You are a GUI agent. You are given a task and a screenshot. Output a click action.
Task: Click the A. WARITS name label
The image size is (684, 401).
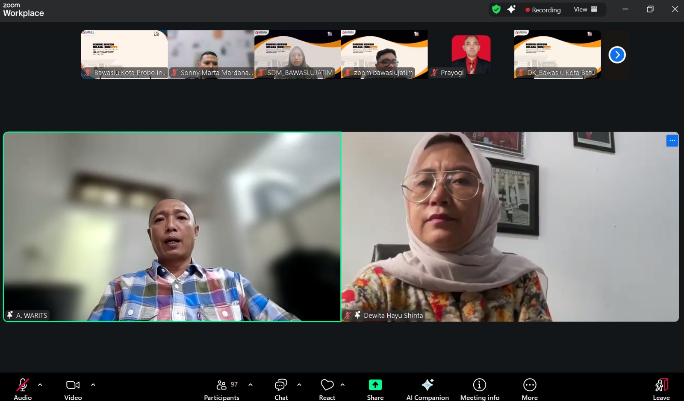point(32,316)
